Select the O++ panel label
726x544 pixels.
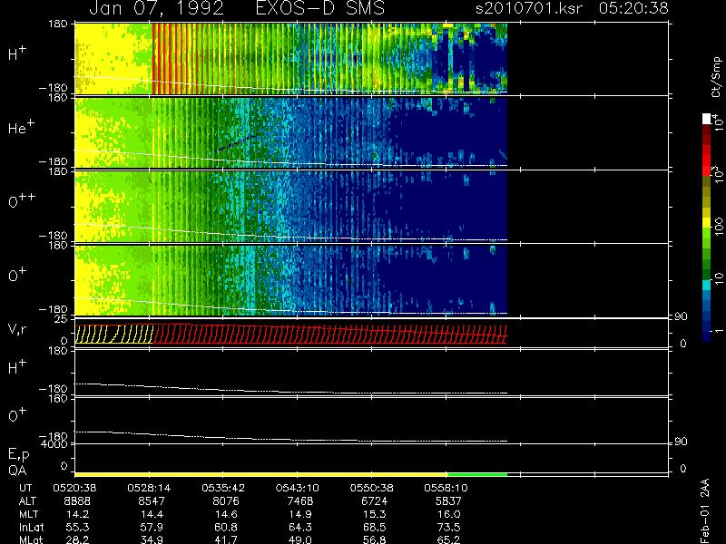tap(22, 199)
